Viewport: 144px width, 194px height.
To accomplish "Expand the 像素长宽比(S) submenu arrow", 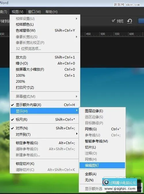I will (77, 37).
